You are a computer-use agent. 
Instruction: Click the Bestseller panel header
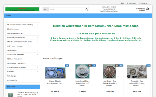(23, 87)
